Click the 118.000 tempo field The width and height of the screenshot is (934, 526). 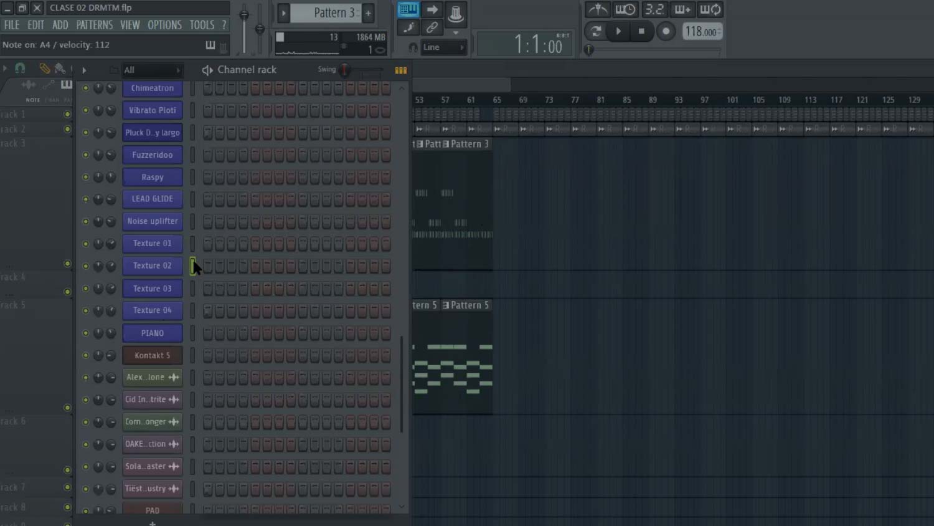point(702,31)
